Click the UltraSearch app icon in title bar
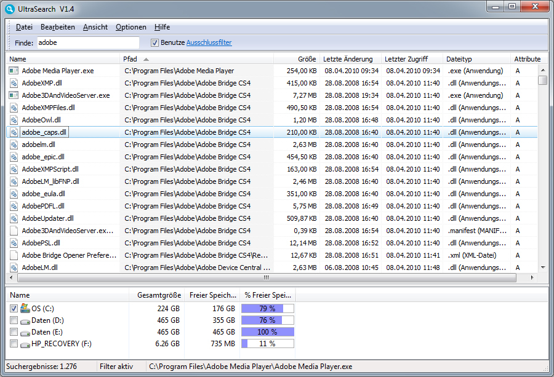 pos(10,9)
